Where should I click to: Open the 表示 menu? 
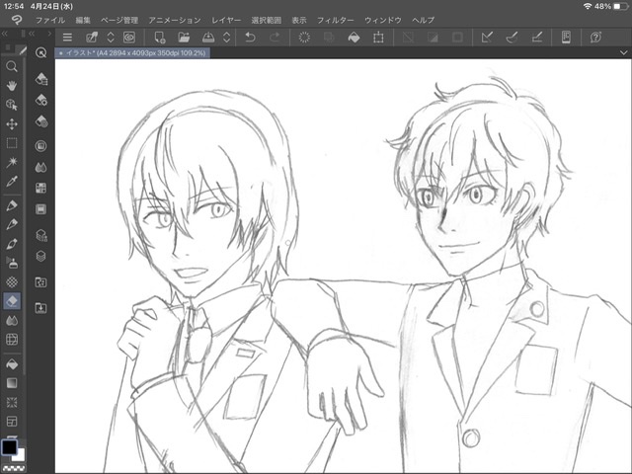coord(299,20)
